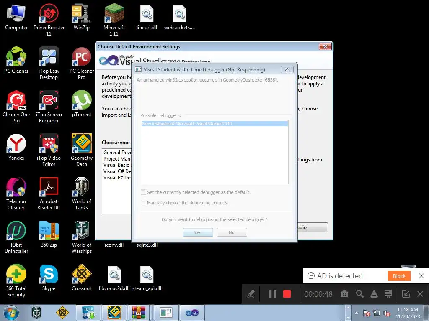Select the iTop Video Editor icon
Viewport: 429px width, 321px height.
click(49, 150)
